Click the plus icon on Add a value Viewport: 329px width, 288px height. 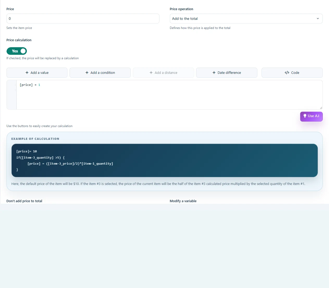point(27,73)
